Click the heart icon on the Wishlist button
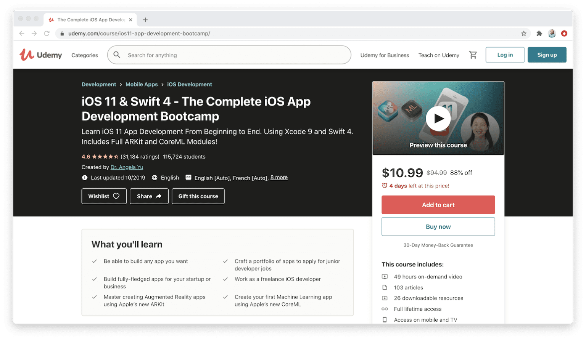The image size is (586, 340). coord(116,196)
